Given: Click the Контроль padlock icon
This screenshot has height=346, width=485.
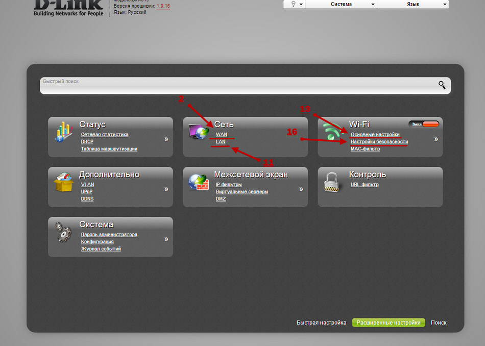Looking at the screenshot, I should [x=331, y=182].
